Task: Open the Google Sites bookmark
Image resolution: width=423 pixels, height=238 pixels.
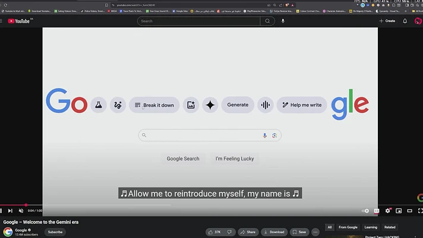Action: (180, 11)
